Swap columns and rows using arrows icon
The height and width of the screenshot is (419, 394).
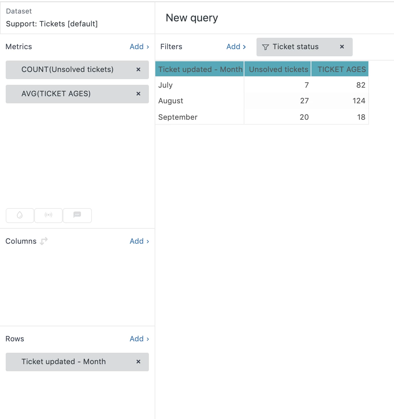point(44,241)
